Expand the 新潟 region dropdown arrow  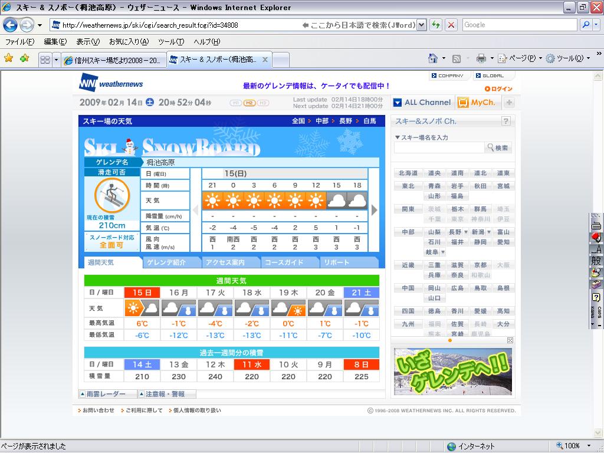[x=489, y=232]
